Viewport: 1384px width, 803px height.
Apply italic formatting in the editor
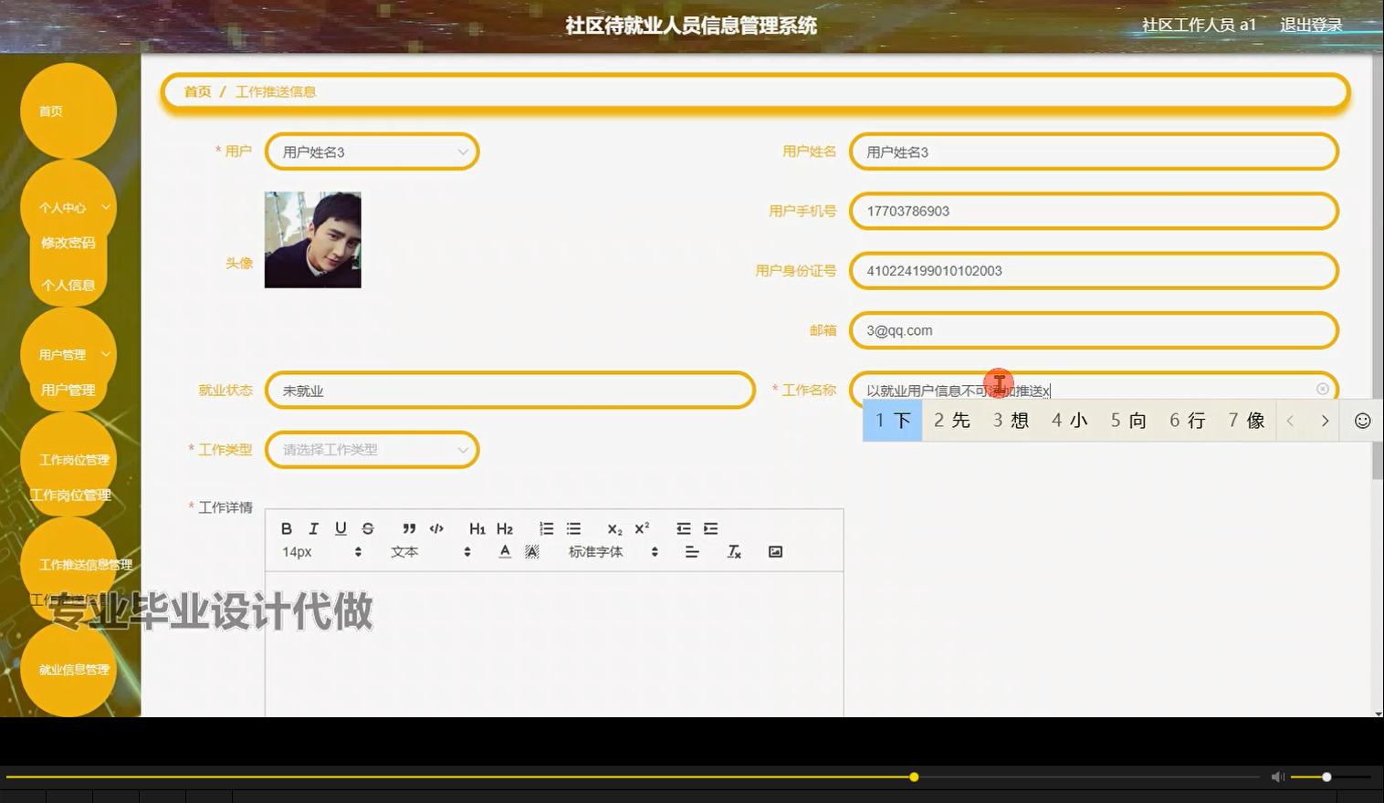click(313, 528)
